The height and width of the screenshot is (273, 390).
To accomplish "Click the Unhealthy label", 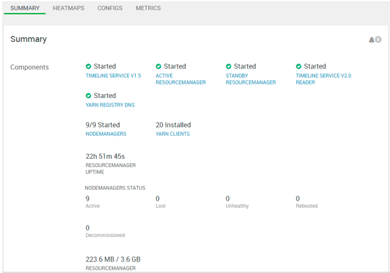I will [237, 206].
